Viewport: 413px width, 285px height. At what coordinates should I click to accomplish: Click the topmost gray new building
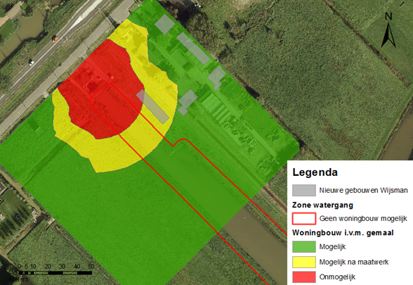164,24
